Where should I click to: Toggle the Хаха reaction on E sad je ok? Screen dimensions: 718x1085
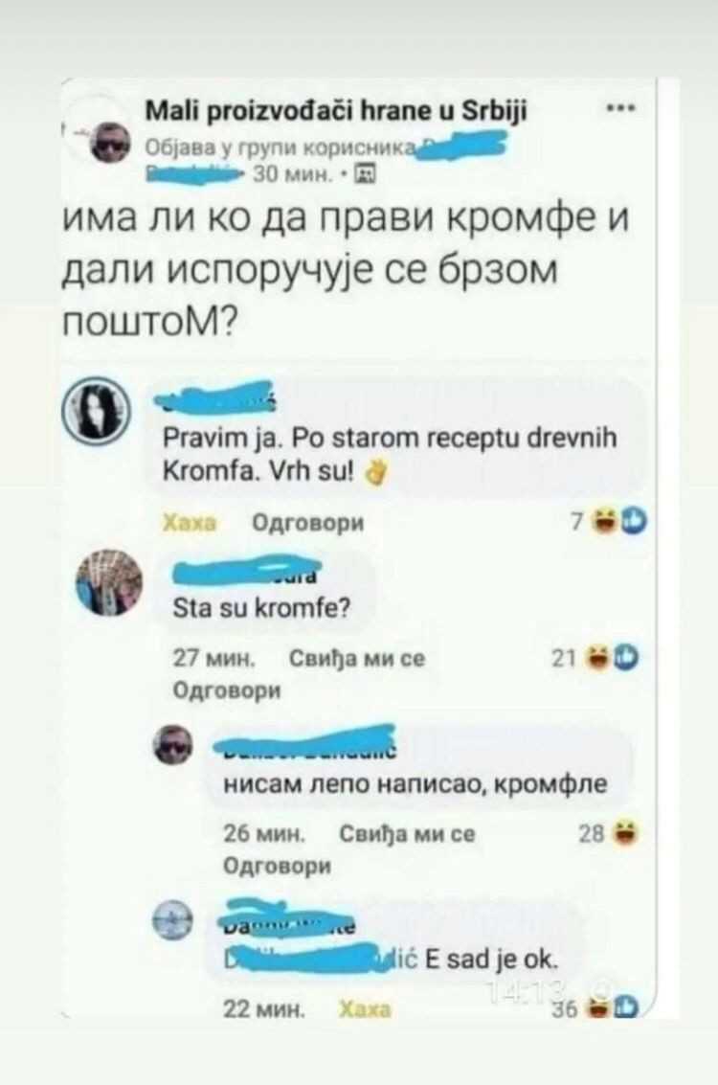click(x=365, y=1009)
